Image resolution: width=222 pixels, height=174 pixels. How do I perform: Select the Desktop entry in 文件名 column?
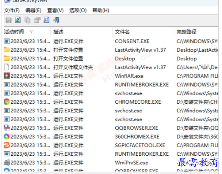(125, 59)
